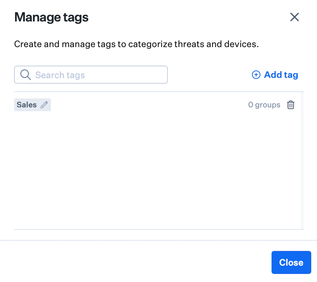Image resolution: width=317 pixels, height=282 pixels.
Task: Open the delete option for the Sales tag
Action: pyautogui.click(x=290, y=104)
